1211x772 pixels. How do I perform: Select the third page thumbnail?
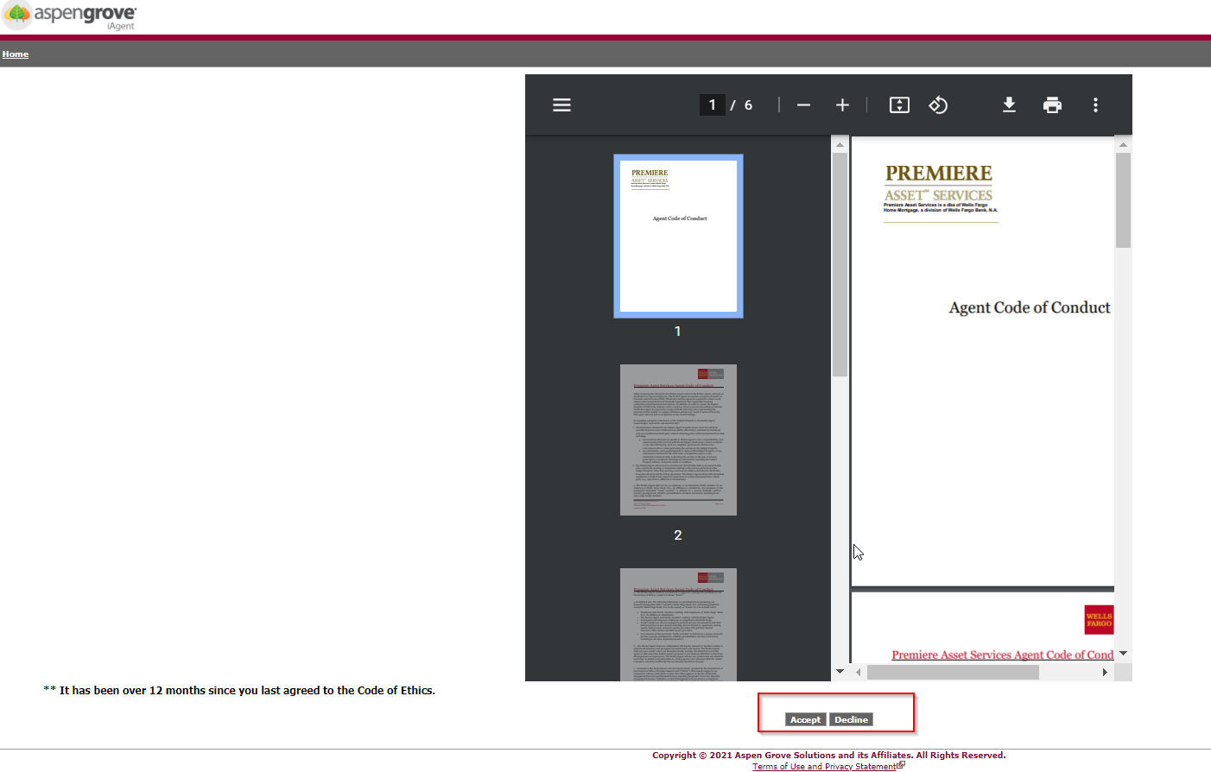678,624
